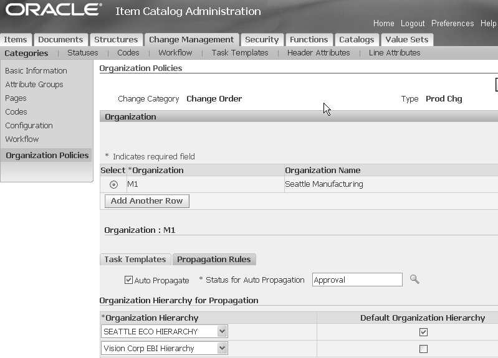498x358 pixels.
Task: Click the Add Another Row button
Action: point(146,201)
